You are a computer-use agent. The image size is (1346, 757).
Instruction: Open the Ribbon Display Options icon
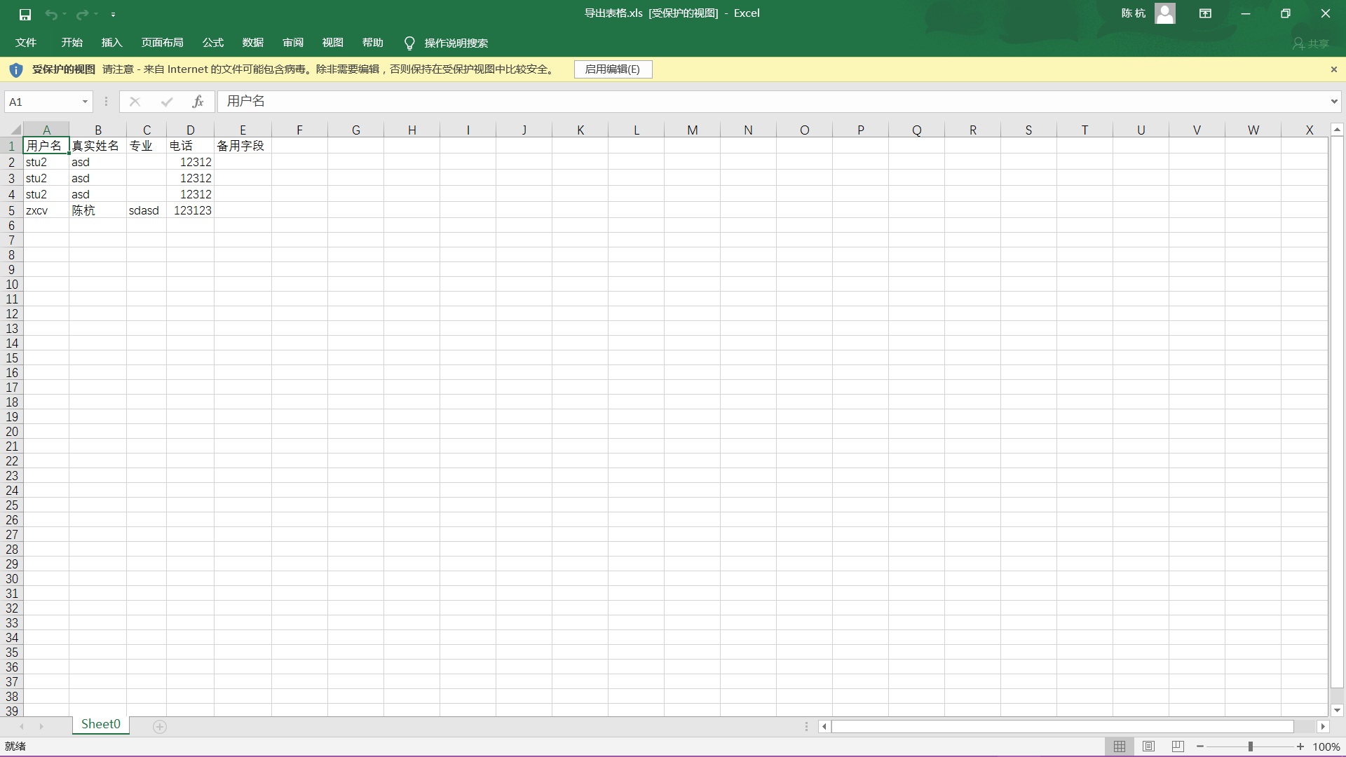tap(1205, 13)
